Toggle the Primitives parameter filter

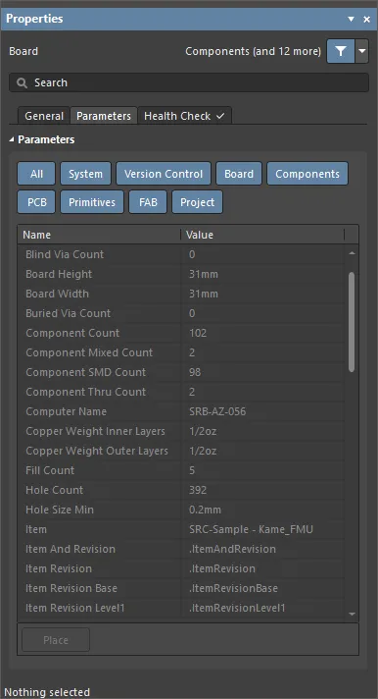click(92, 202)
